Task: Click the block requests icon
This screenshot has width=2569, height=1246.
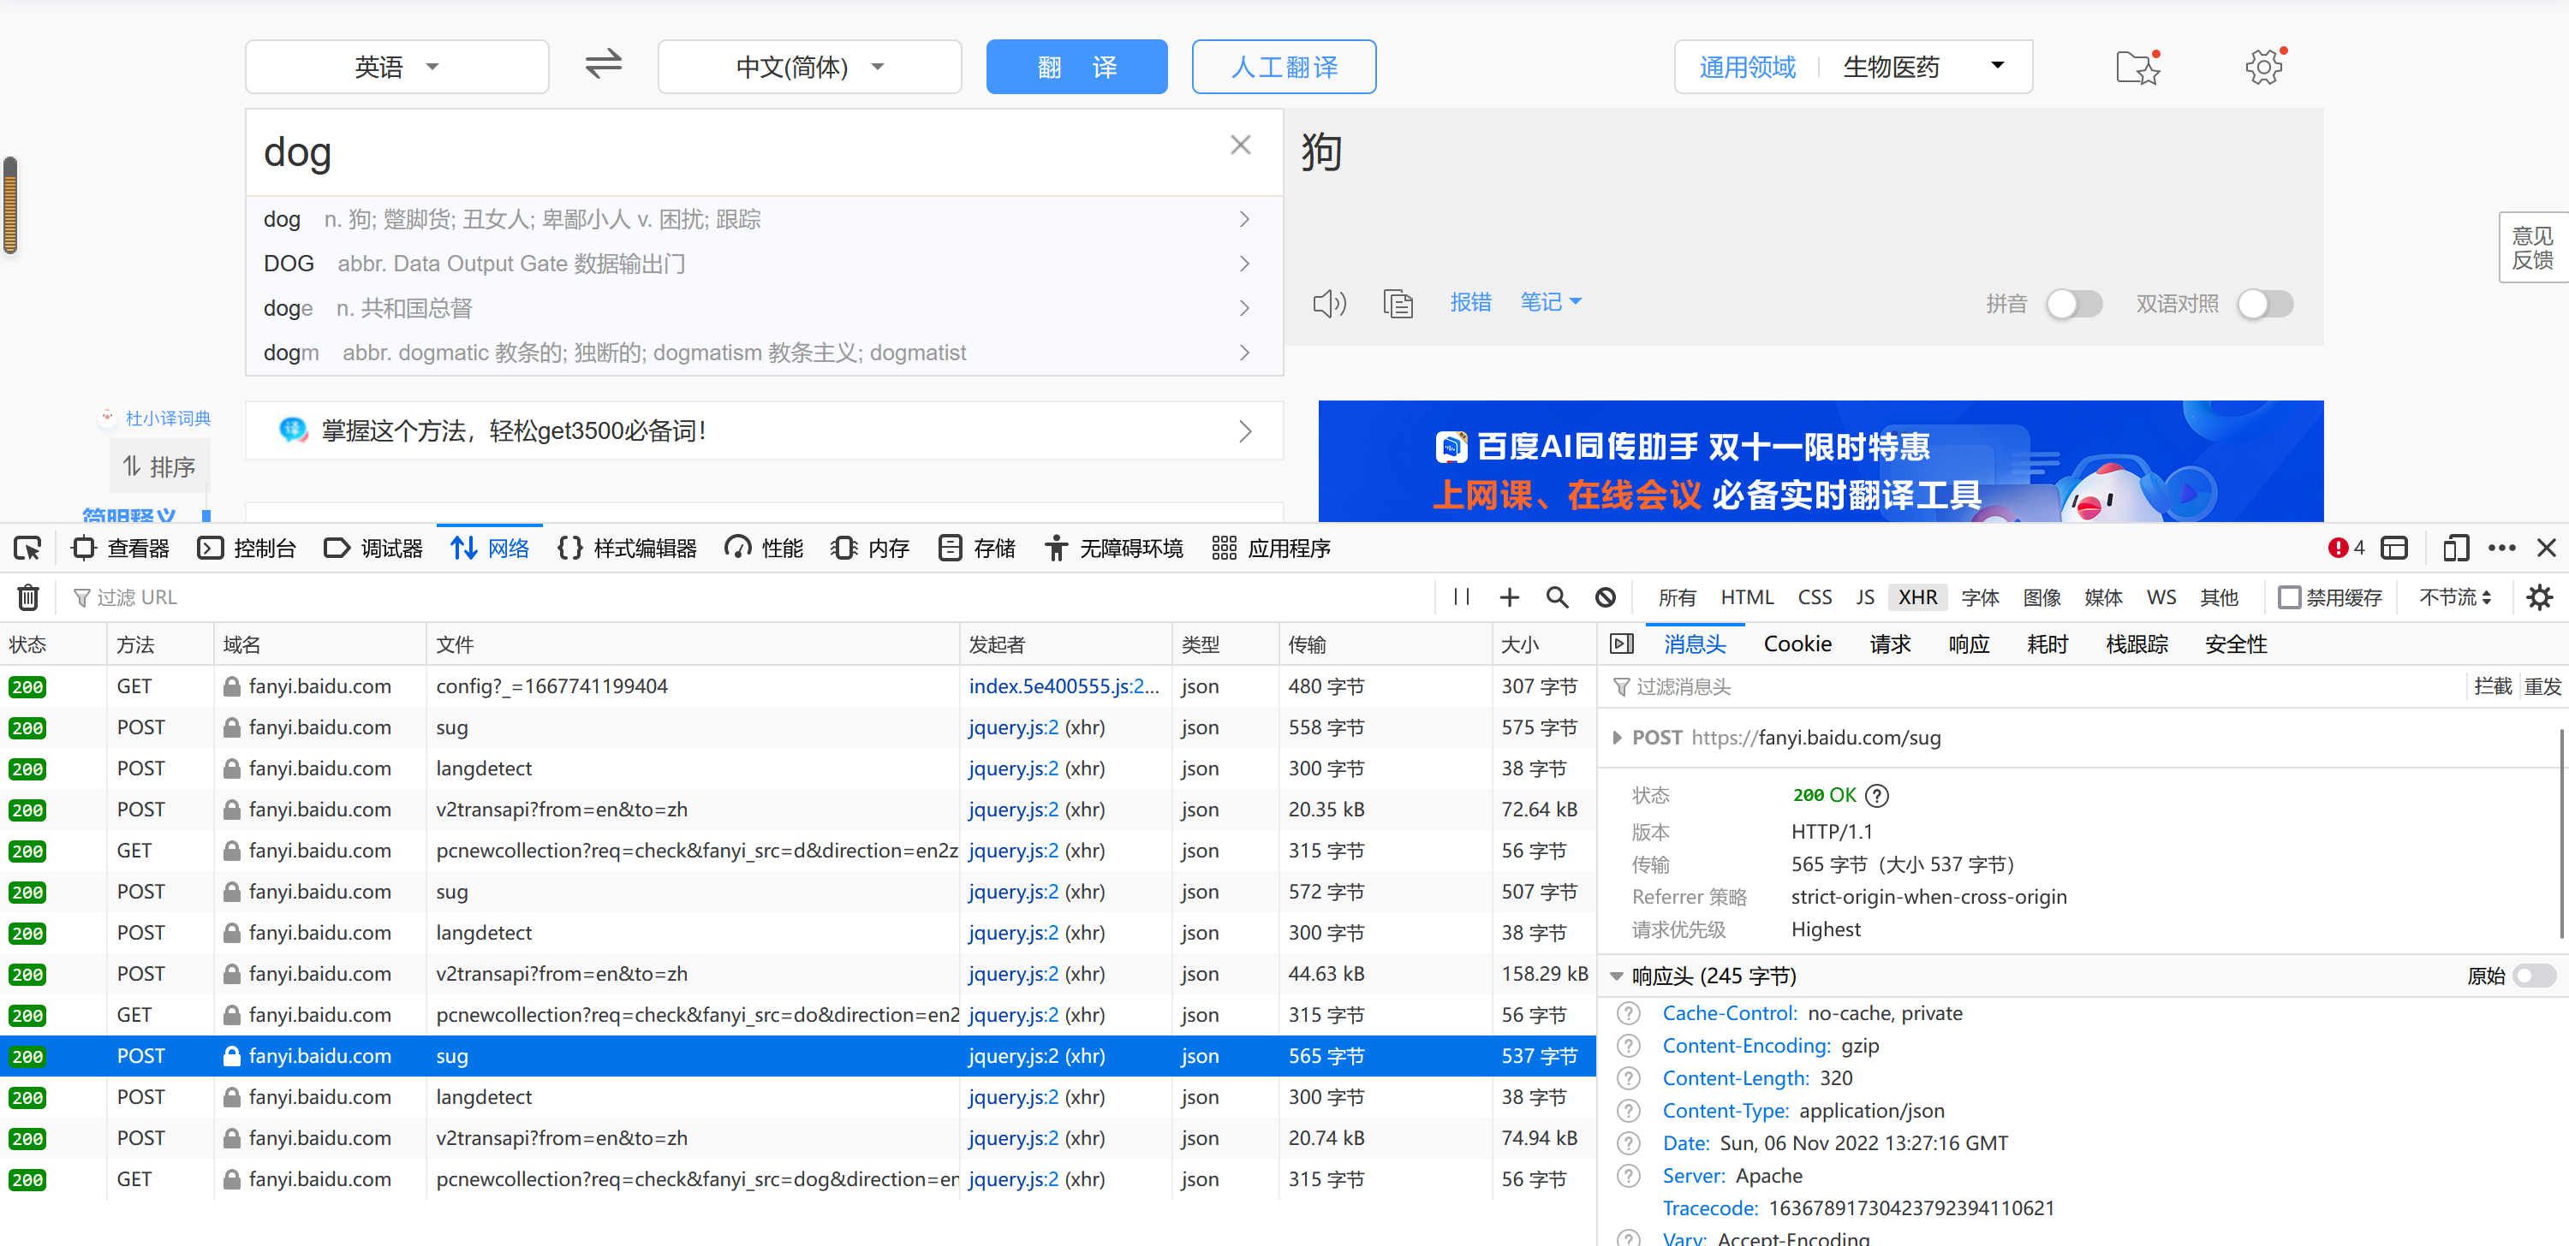Action: 1605,597
